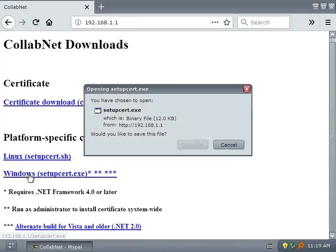Open a new tab with plus button
This screenshot has width=336, height=252.
[x=101, y=7]
